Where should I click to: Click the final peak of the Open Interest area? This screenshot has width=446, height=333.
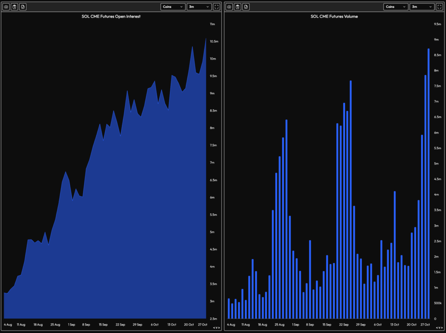click(x=206, y=39)
